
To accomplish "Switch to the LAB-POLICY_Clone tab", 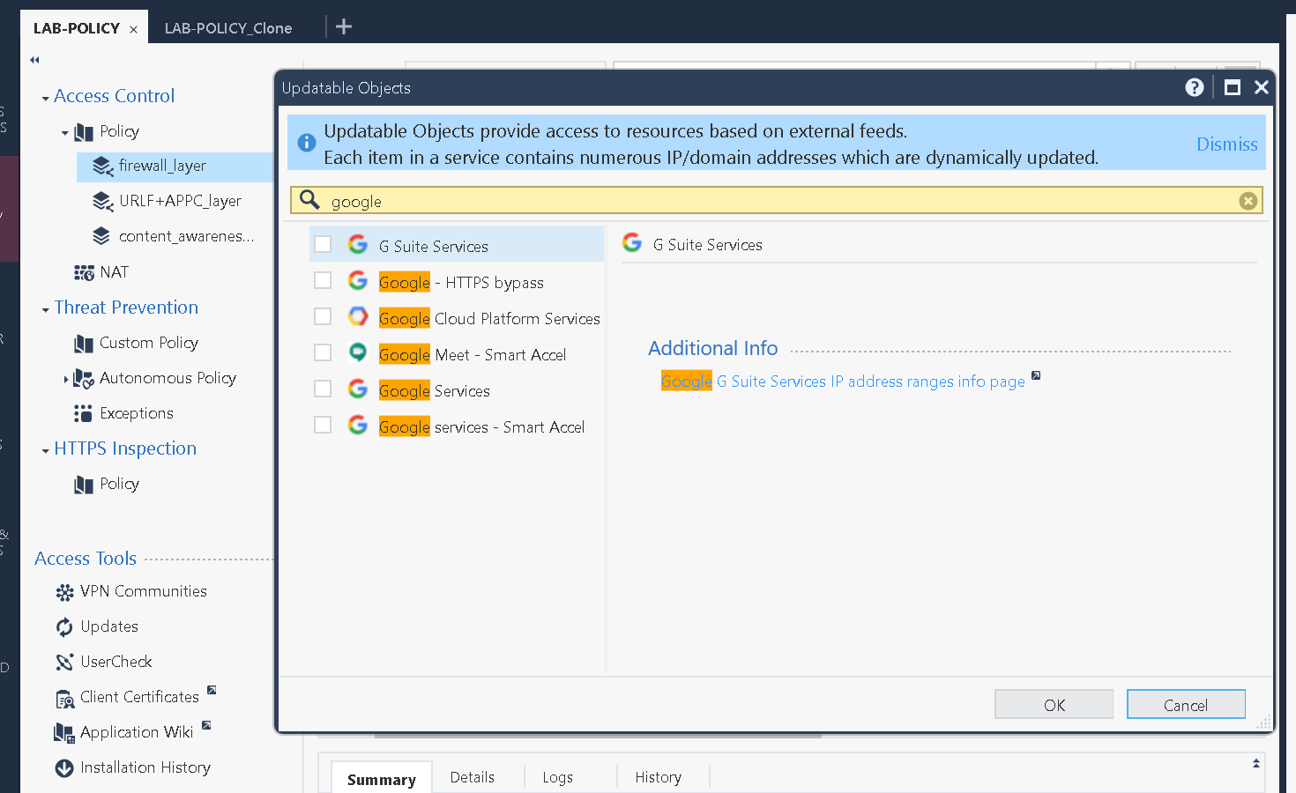I will (227, 28).
